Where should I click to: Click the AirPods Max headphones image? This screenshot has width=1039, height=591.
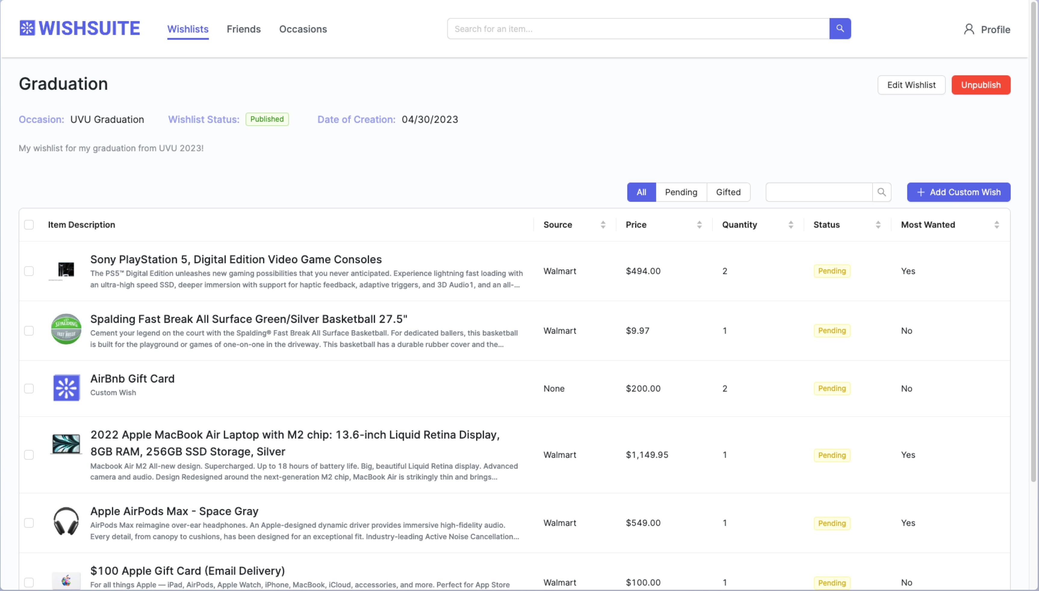[66, 521]
